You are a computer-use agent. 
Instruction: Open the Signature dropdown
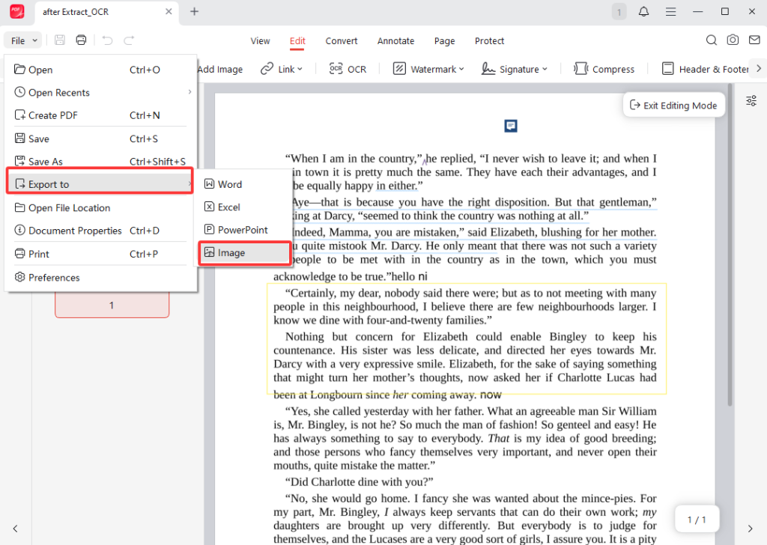pyautogui.click(x=514, y=69)
